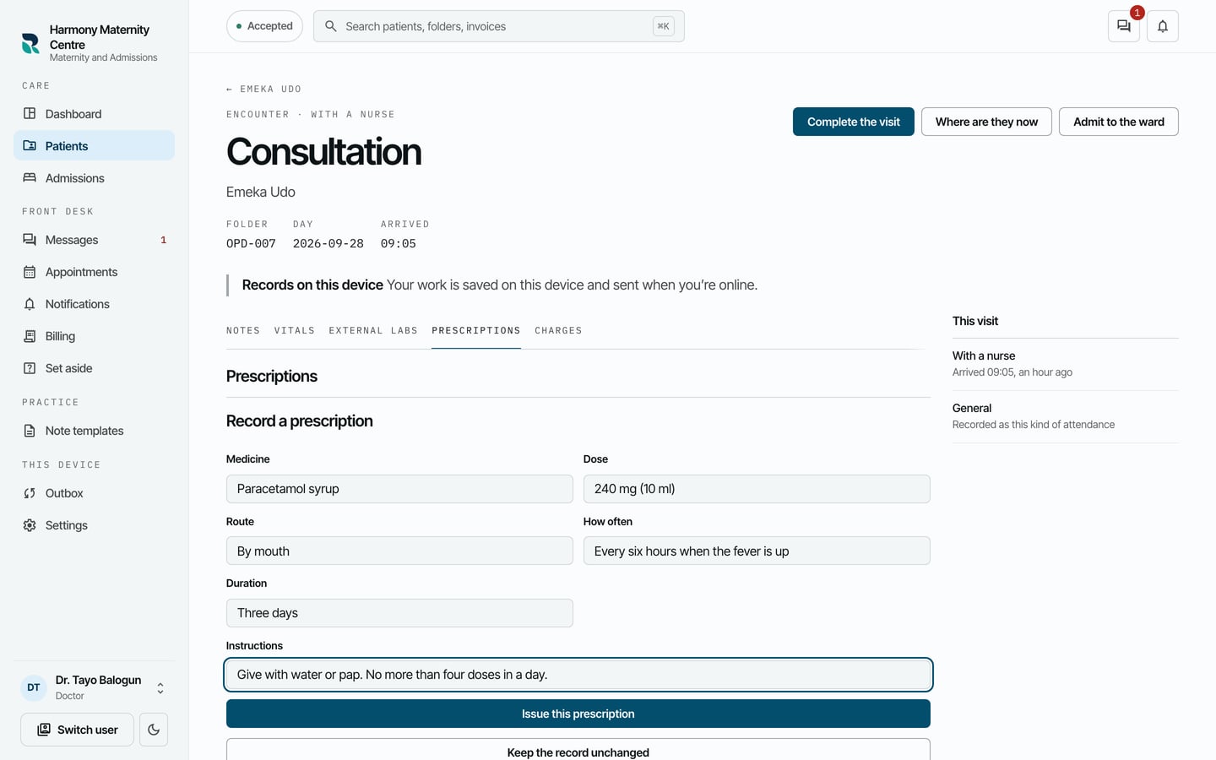Open Settings in the sidebar

click(94, 525)
